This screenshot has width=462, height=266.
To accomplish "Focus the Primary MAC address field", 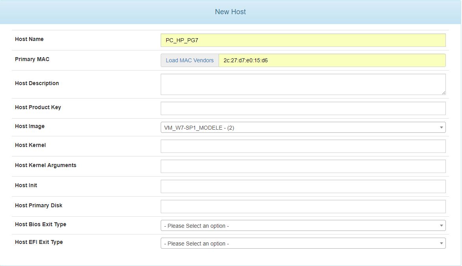I will click(332, 60).
